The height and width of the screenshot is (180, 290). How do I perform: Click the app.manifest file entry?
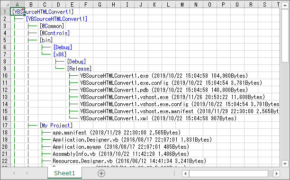click(x=117, y=133)
